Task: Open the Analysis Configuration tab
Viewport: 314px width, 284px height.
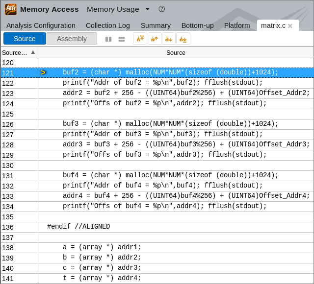Action: point(41,25)
